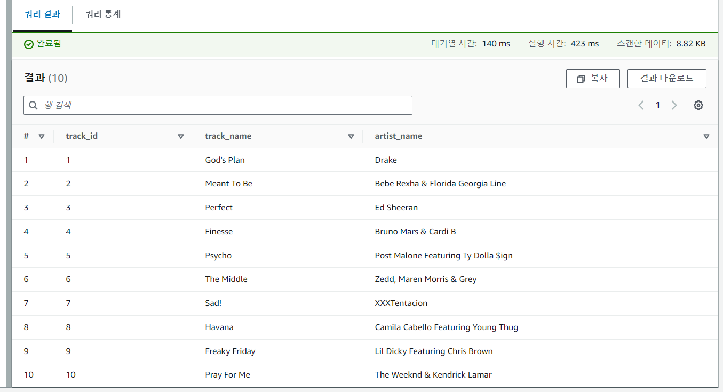The width and height of the screenshot is (723, 392).
Task: Go to the previous results page arrow
Action: [x=641, y=105]
